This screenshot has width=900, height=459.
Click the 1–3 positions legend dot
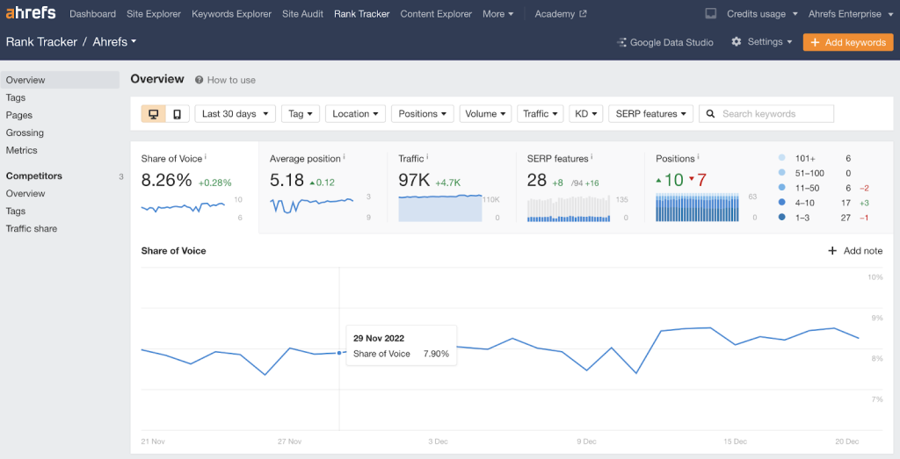[781, 217]
